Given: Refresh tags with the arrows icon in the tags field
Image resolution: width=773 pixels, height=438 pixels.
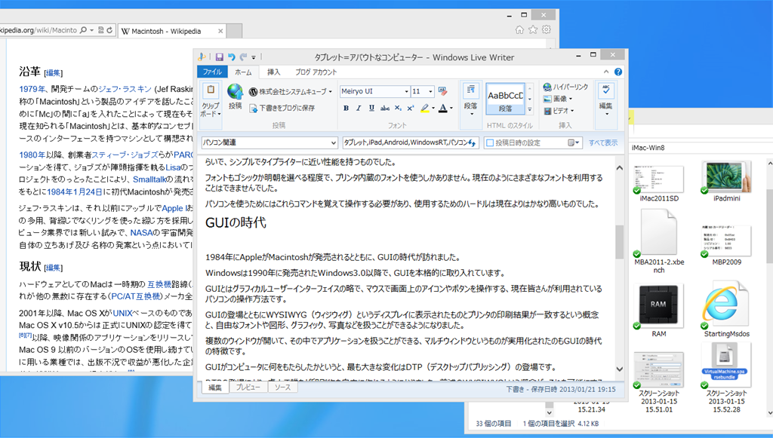Looking at the screenshot, I should pos(472,142).
